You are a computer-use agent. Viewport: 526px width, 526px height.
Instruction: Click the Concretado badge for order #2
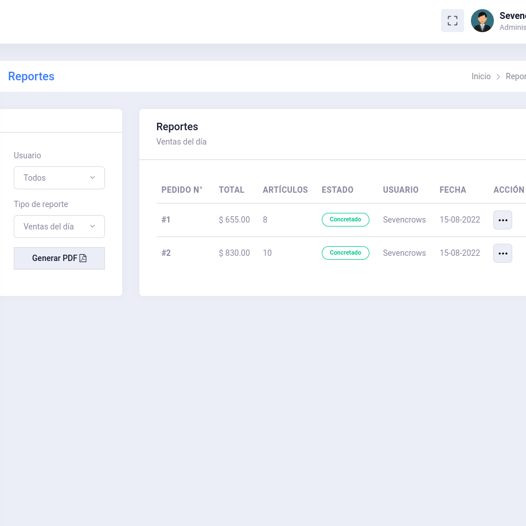point(345,253)
